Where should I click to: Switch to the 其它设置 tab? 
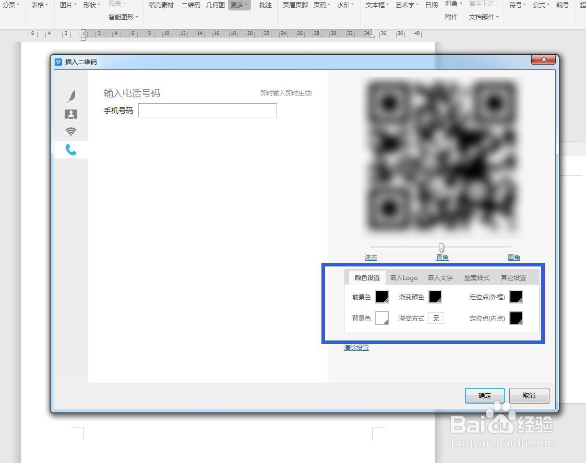[x=513, y=278]
